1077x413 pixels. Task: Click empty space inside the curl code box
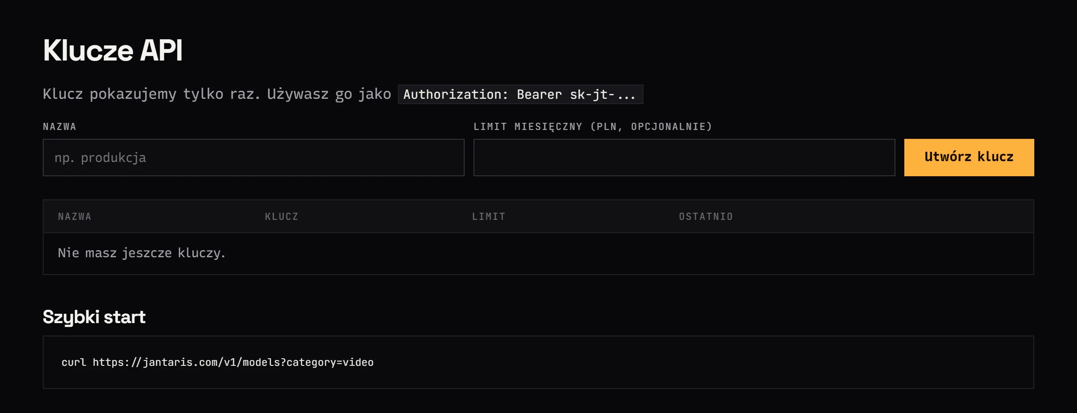click(703, 362)
